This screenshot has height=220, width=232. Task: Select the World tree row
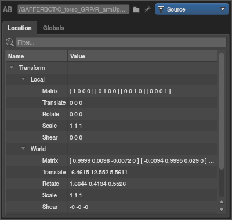pyautogui.click(x=111, y=149)
